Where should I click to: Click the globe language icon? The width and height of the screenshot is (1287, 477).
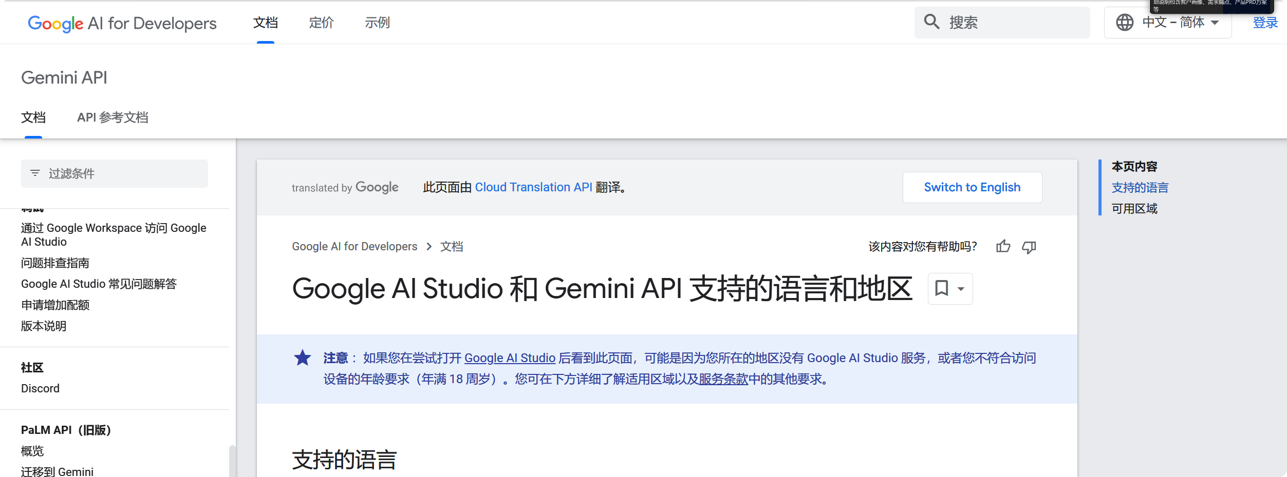click(x=1124, y=23)
